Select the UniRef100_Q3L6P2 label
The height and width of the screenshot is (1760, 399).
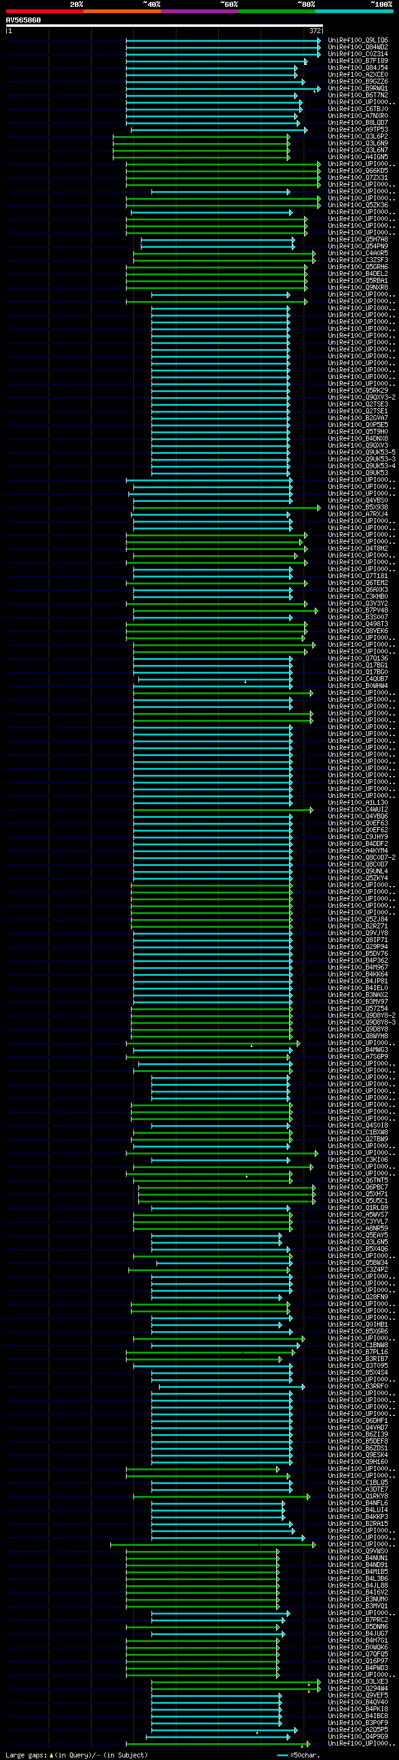click(x=358, y=136)
